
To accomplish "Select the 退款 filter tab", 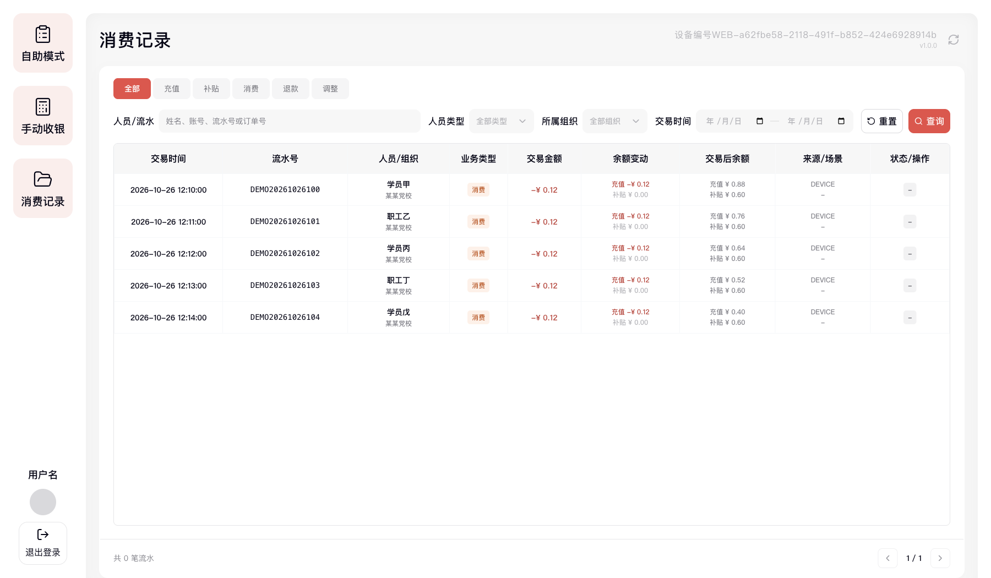I will [291, 89].
